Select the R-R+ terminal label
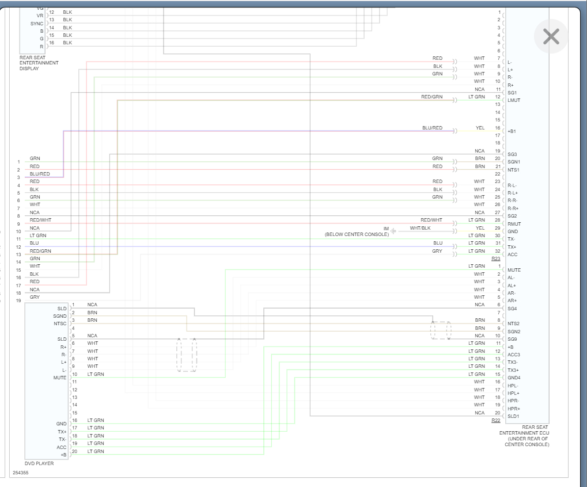The width and height of the screenshot is (587, 487). (513, 209)
